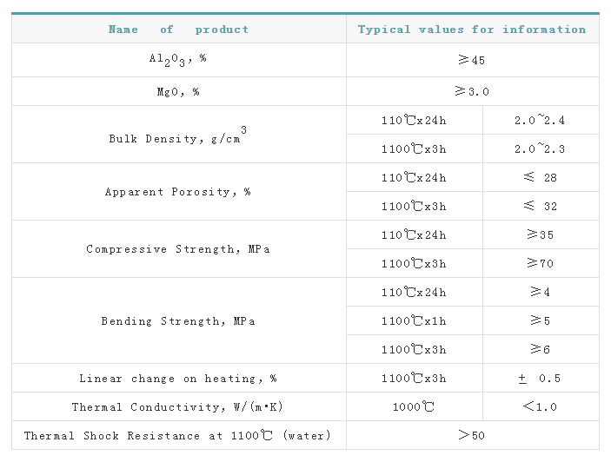
Task: Click the Apparent Porosity, % label
Action: tap(178, 192)
